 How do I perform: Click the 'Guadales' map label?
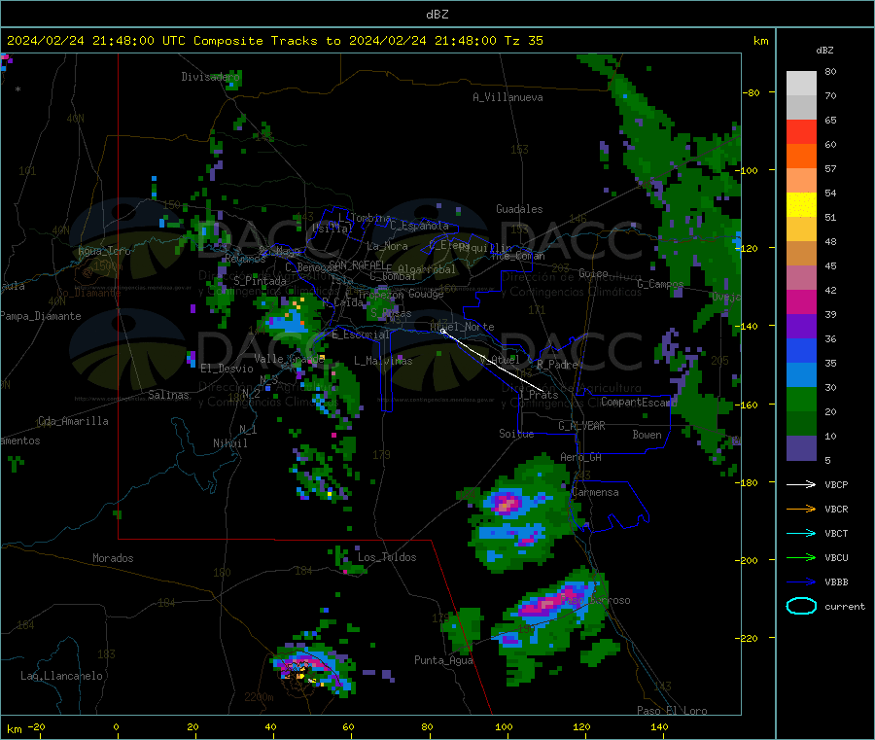pos(519,209)
